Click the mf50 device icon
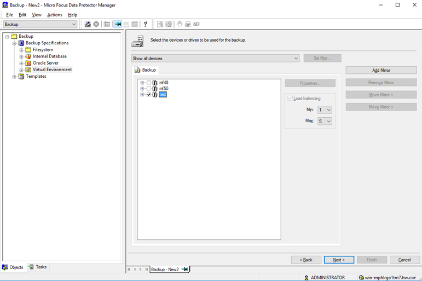422x281 pixels. click(x=155, y=89)
